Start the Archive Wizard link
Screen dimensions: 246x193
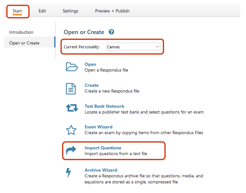click(x=101, y=170)
